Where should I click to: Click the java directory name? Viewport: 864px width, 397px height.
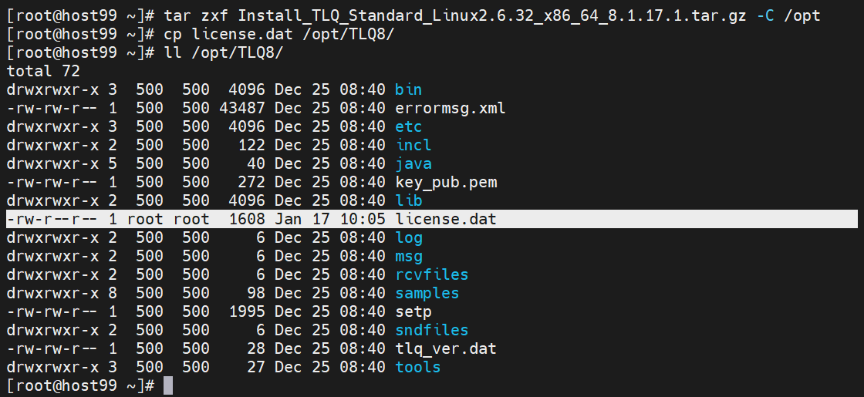pyautogui.click(x=413, y=163)
